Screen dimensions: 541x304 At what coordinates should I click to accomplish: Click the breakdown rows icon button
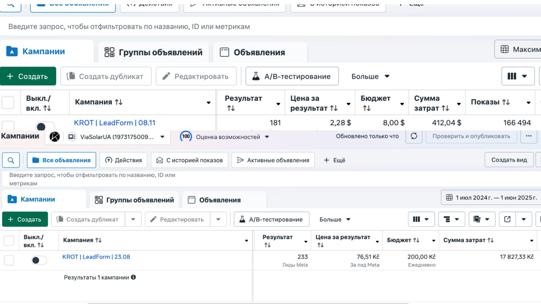click(x=451, y=219)
